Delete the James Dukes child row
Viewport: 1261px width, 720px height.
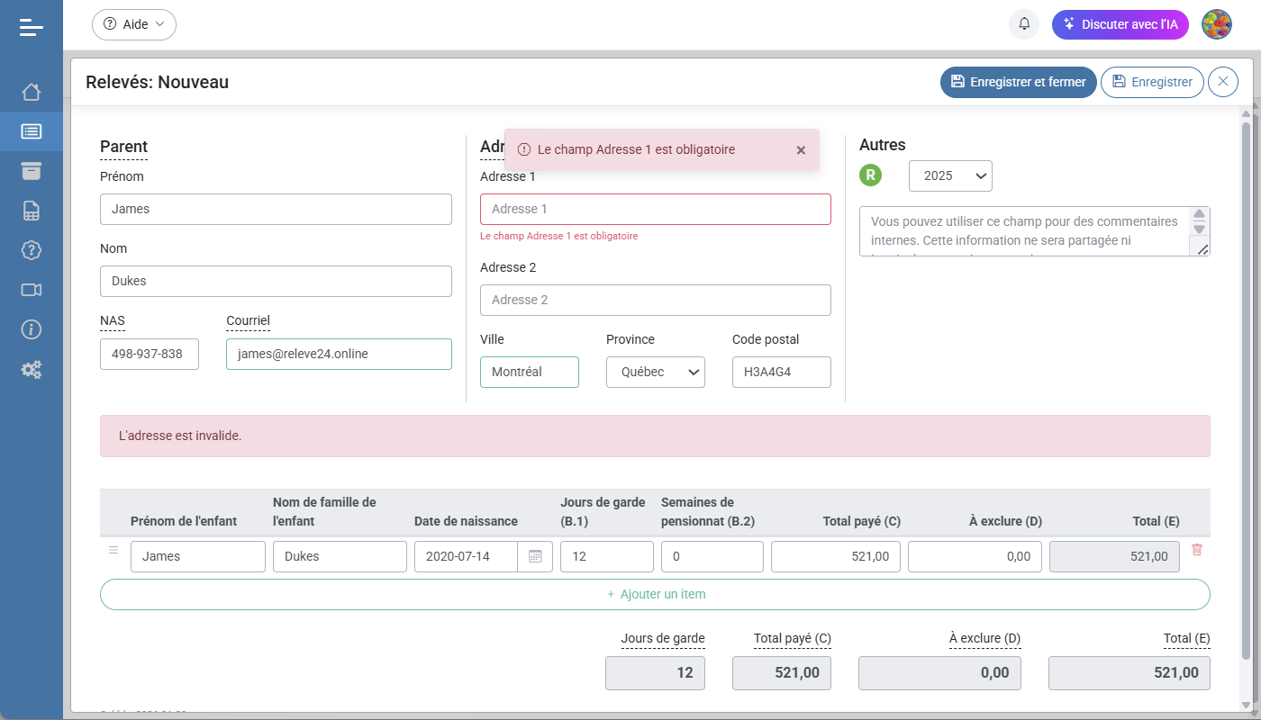(1196, 550)
